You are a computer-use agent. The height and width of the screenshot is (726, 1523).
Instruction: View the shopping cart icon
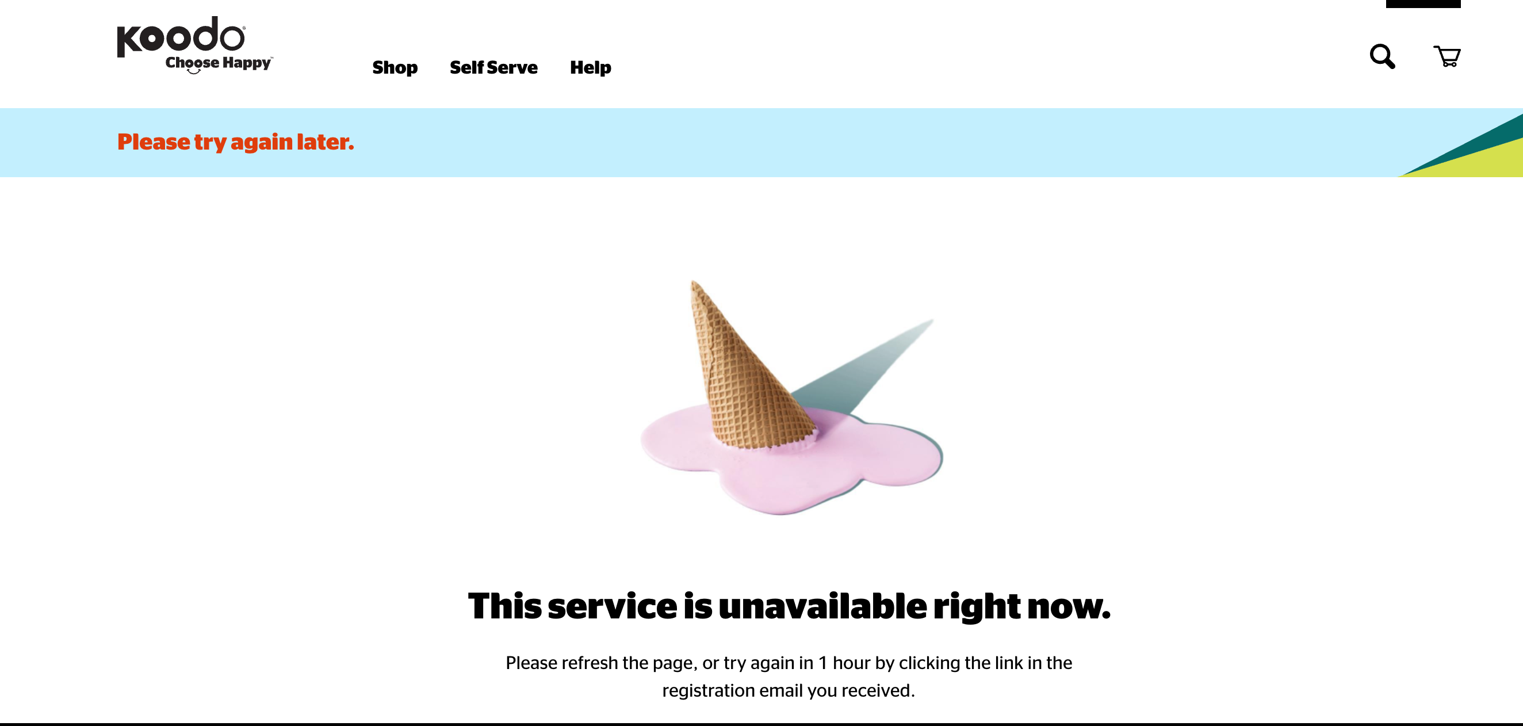click(1447, 57)
